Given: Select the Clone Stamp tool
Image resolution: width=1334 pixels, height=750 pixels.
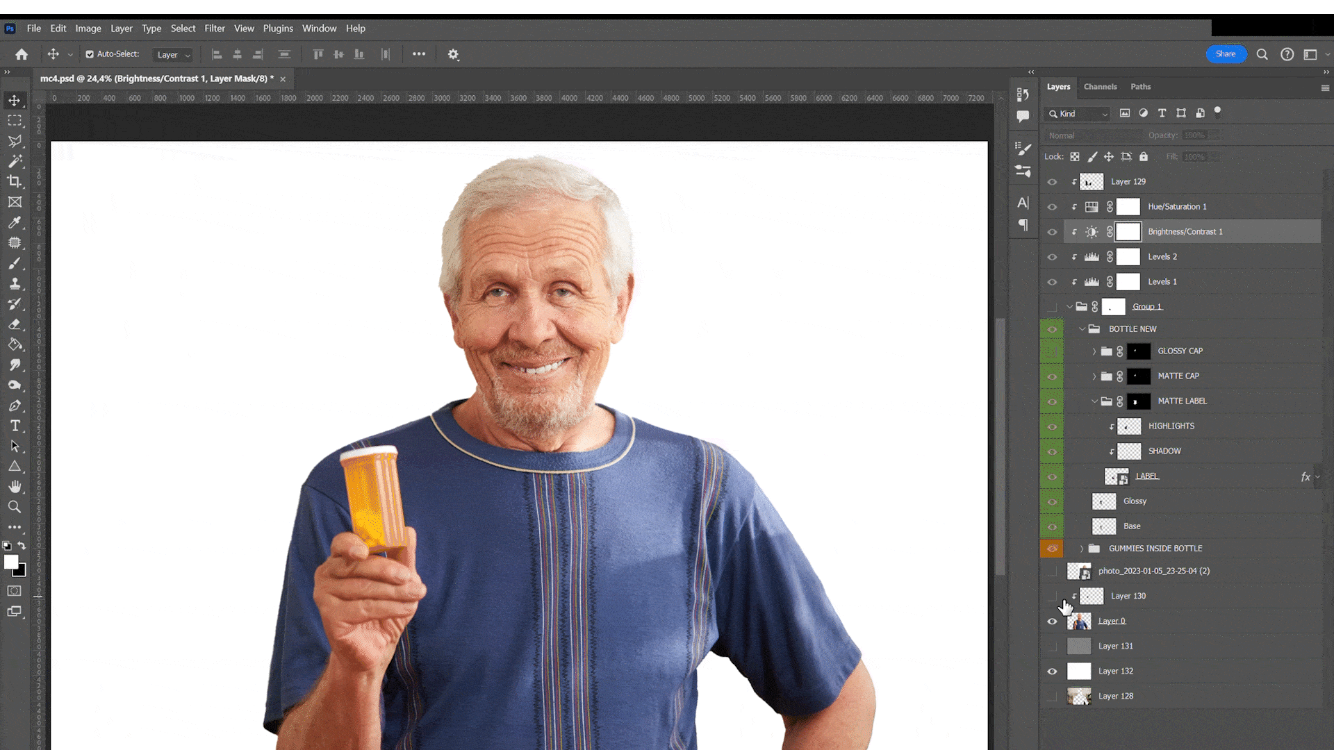Looking at the screenshot, I should click(15, 283).
